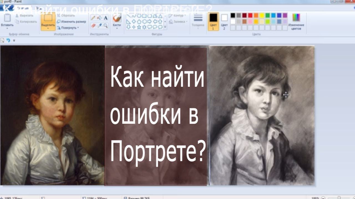Screen dimensions: 355x199
Task: Open Изменить размер (Resize) dialog
Action: pos(71,22)
